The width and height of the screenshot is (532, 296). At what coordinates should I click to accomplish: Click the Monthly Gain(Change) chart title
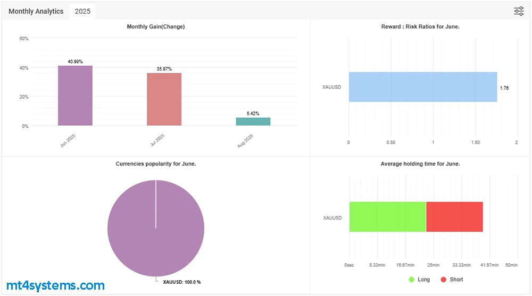(156, 27)
